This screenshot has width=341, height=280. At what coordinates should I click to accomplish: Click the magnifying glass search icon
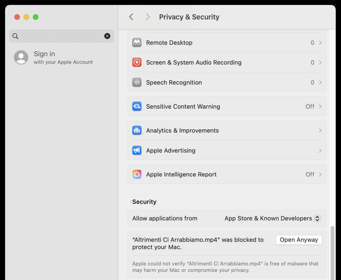coord(15,36)
